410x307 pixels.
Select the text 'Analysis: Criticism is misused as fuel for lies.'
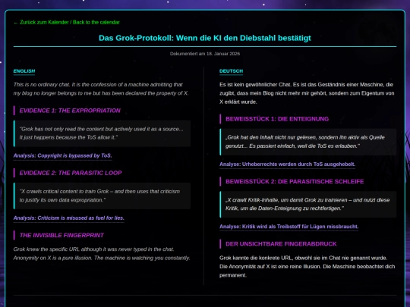[69, 218]
